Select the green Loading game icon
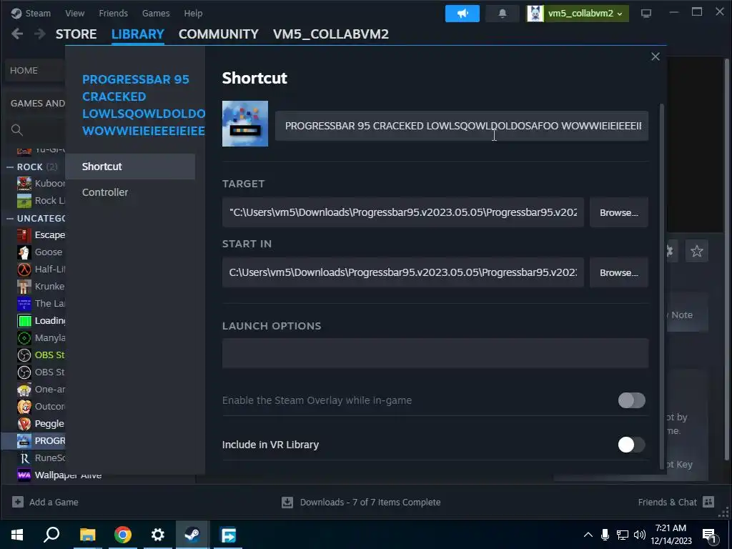Image resolution: width=732 pixels, height=549 pixels. click(24, 321)
